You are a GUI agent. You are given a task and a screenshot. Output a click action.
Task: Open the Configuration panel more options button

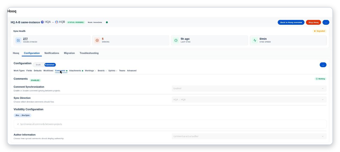323,65
